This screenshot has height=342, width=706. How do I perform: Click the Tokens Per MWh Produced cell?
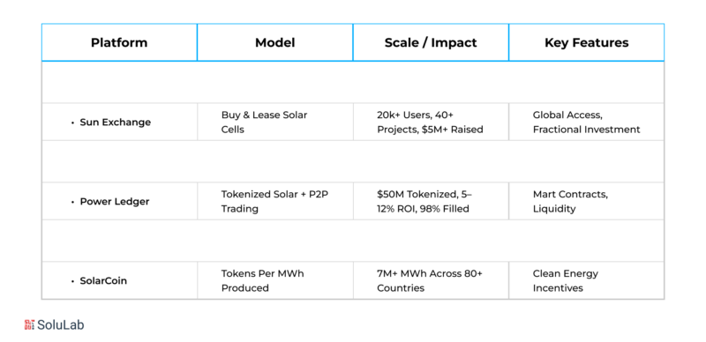coord(275,280)
